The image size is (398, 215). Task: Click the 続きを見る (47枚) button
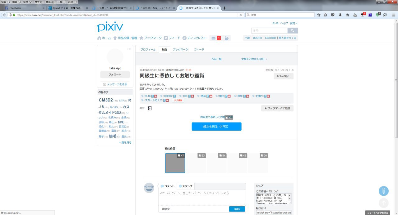(x=216, y=127)
